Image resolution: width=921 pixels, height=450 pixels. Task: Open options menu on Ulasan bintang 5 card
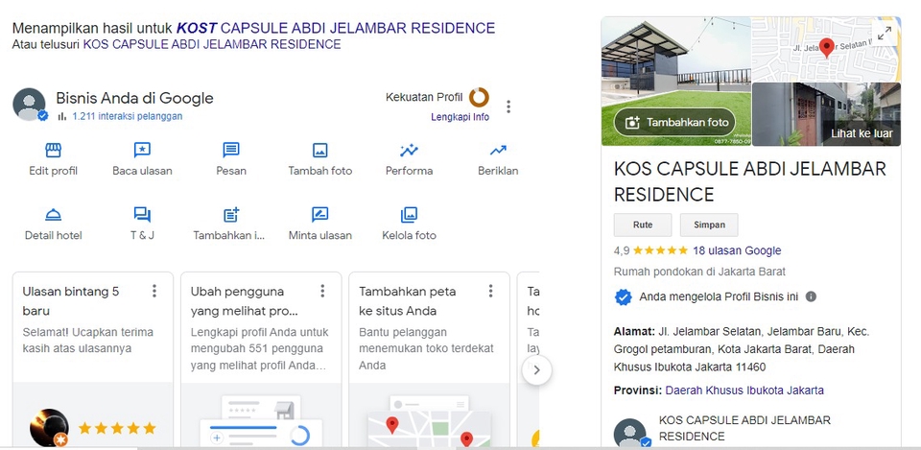153,291
